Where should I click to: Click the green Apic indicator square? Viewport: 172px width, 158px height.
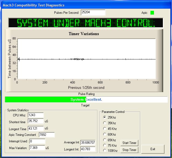(x=152, y=13)
